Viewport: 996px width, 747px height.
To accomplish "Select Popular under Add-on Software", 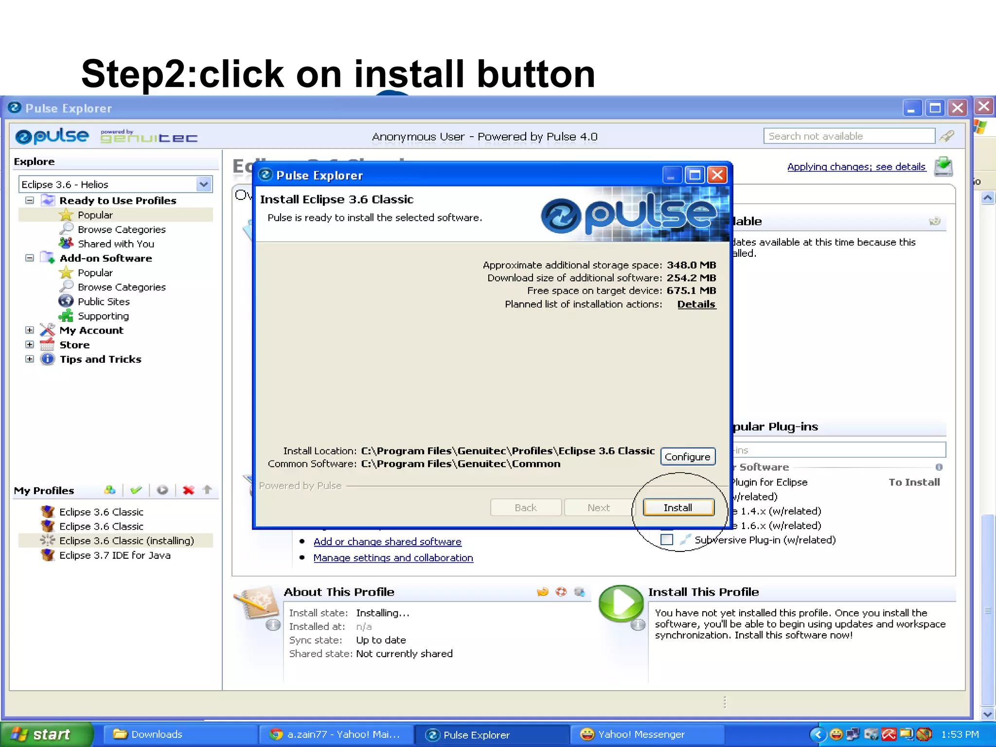I will tap(95, 272).
